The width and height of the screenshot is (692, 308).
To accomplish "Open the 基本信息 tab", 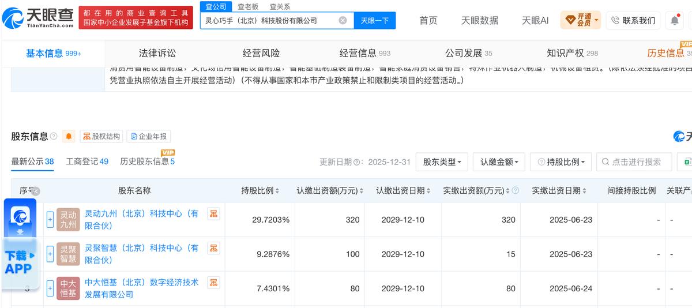I will tap(53, 53).
